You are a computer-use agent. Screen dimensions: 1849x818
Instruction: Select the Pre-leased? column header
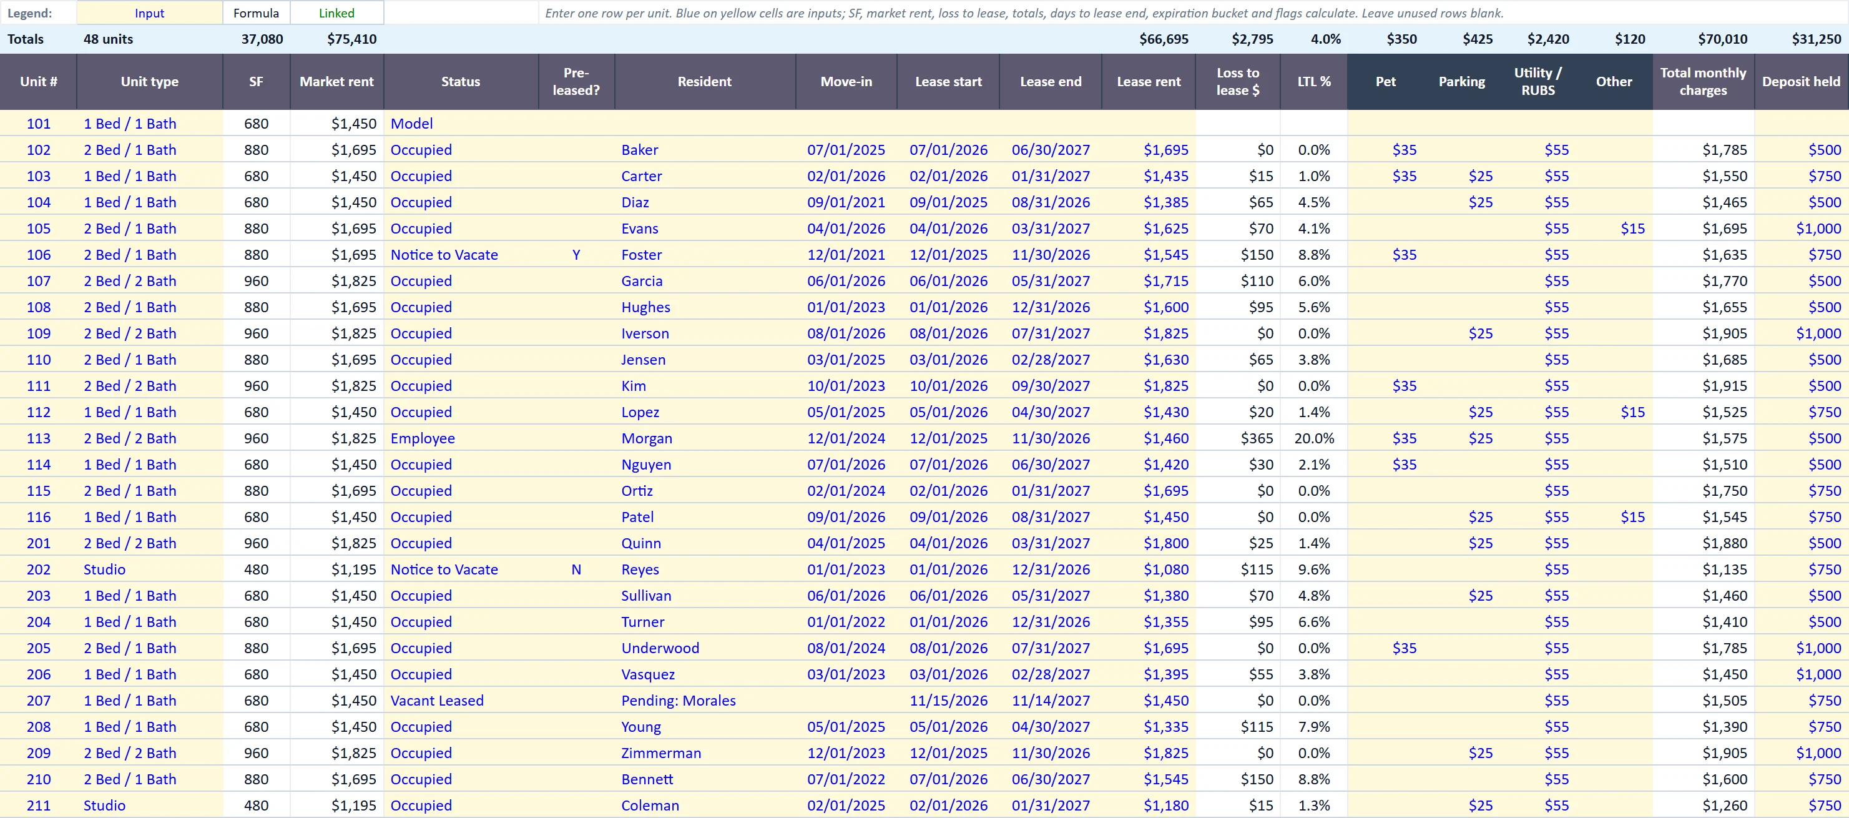click(x=576, y=81)
